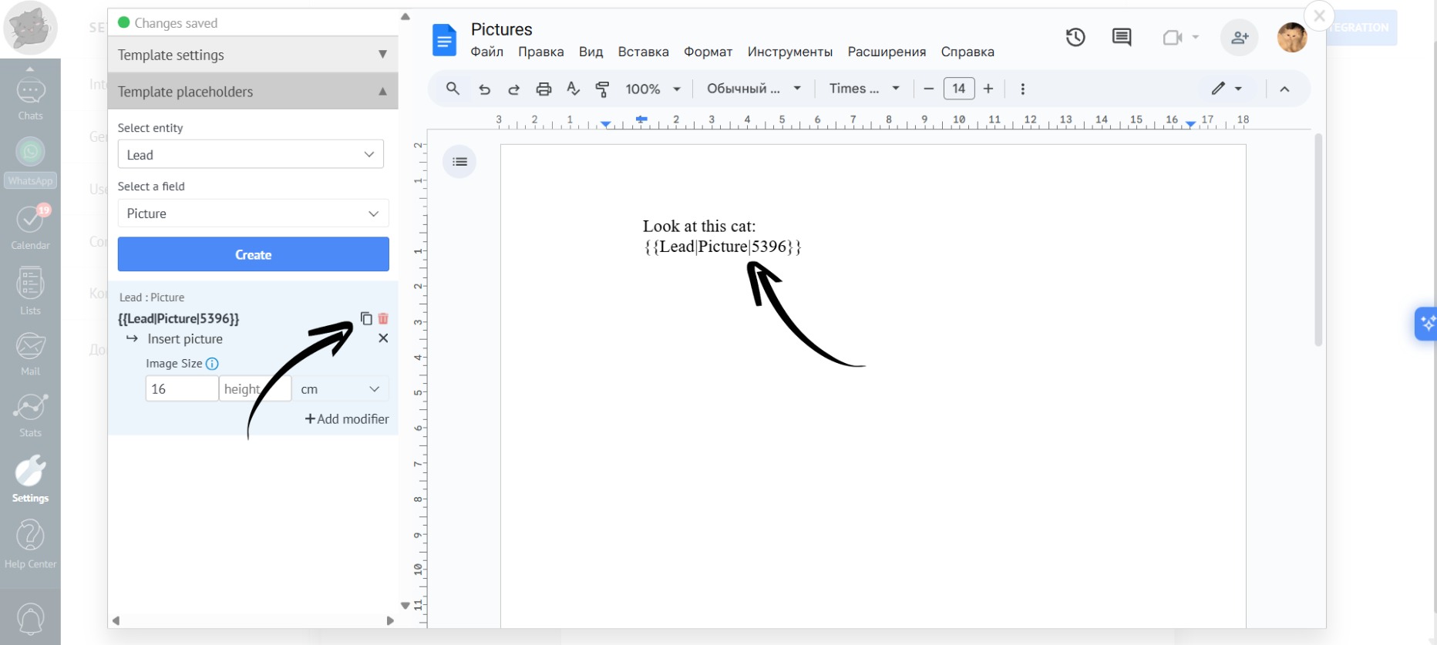Open the comments panel icon

1122,37
